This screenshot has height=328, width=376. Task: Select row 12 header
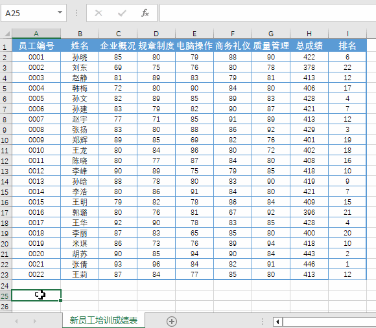point(5,161)
